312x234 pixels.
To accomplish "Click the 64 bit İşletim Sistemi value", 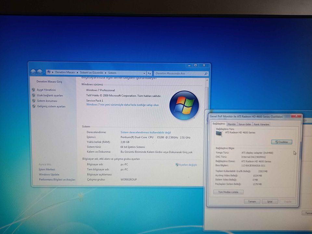I will (133, 147).
